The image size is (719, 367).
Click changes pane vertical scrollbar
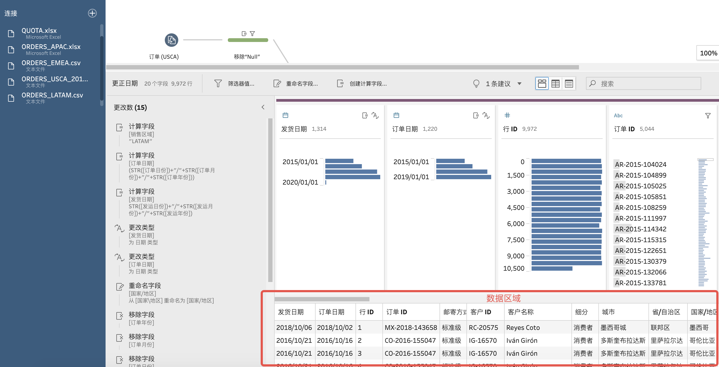click(270, 200)
